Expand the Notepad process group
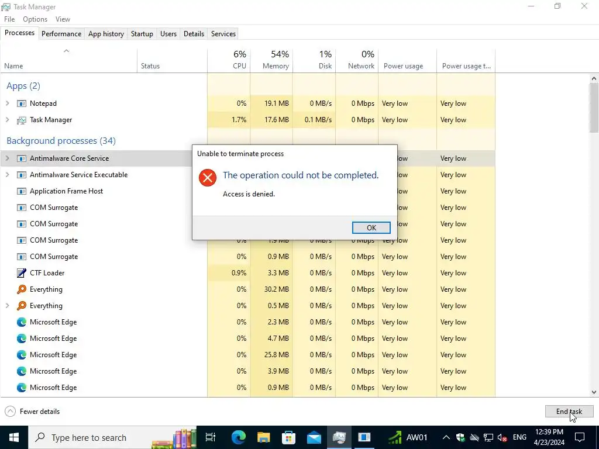599x449 pixels. (7, 103)
